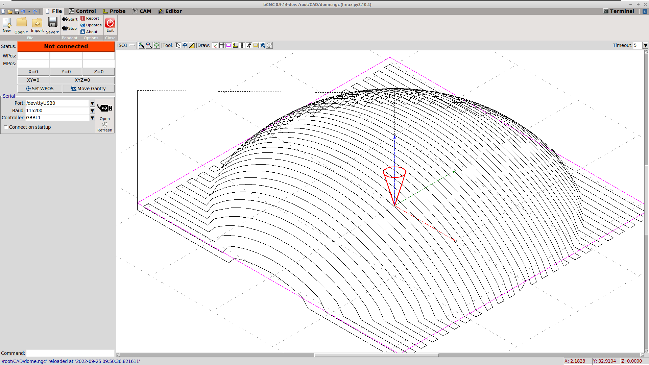Image resolution: width=649 pixels, height=365 pixels.
Task: Open the window menu arrow in title bar
Action: [3, 4]
